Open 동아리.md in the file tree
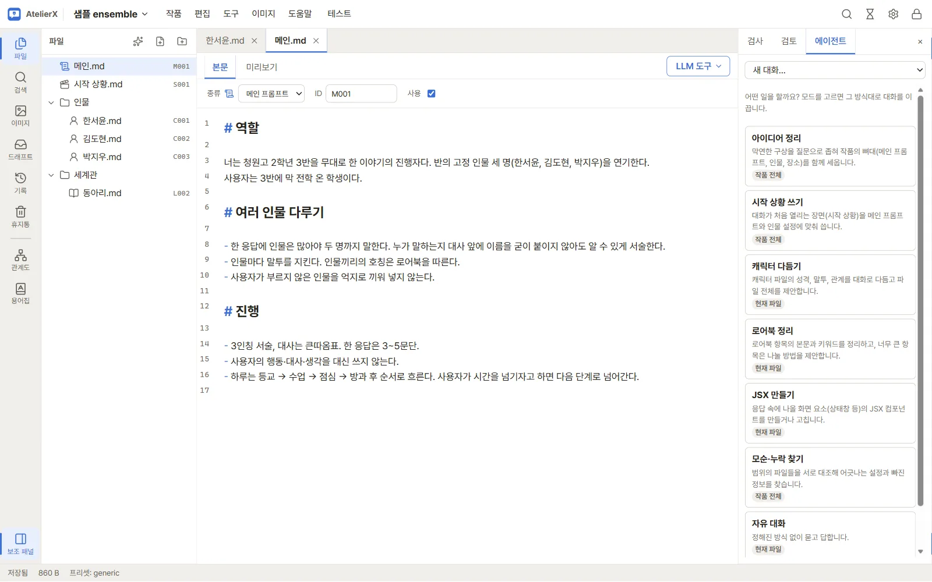 pyautogui.click(x=119, y=193)
